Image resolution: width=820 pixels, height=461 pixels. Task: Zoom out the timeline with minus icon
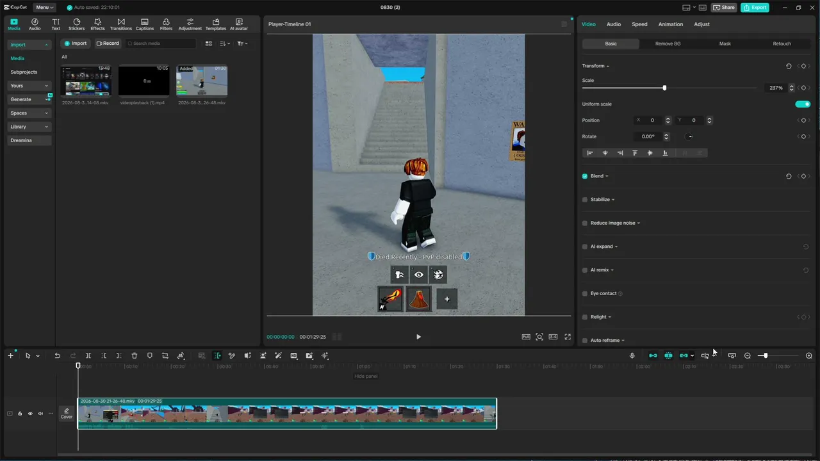coord(748,355)
